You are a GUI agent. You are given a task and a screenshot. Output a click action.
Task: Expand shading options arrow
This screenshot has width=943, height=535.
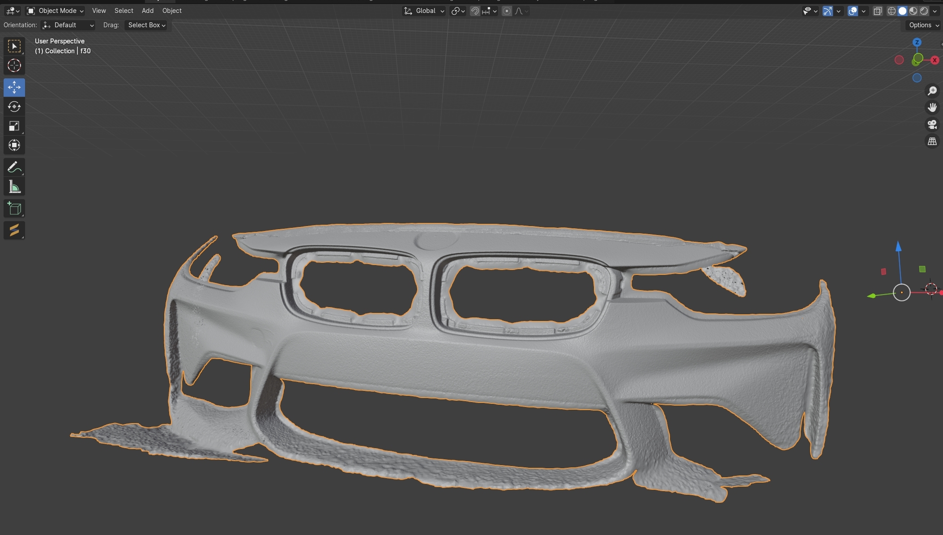click(934, 11)
